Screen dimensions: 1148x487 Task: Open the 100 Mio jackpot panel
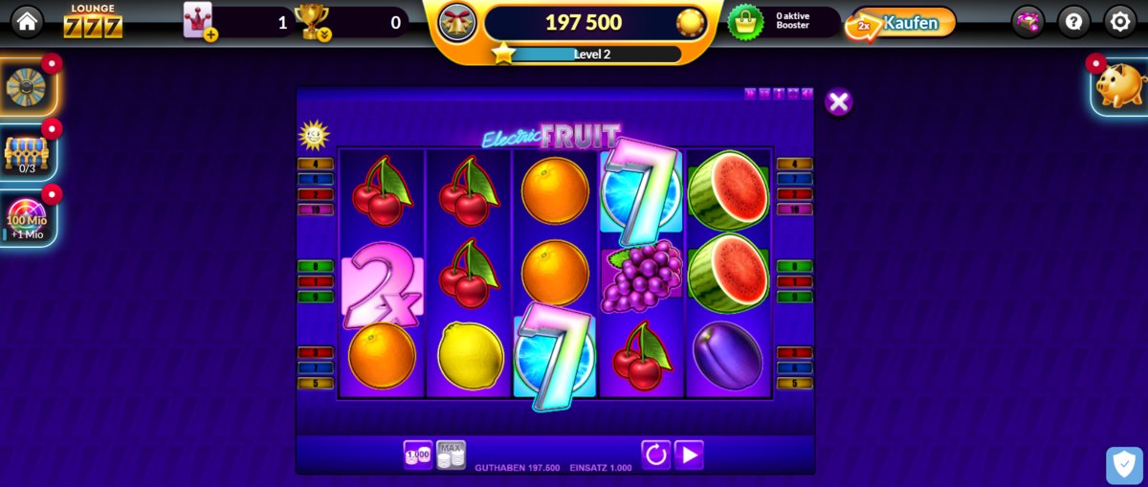tap(27, 218)
